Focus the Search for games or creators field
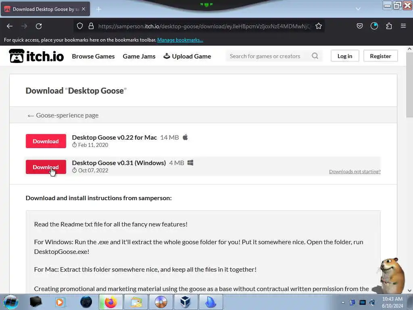 pyautogui.click(x=274, y=56)
